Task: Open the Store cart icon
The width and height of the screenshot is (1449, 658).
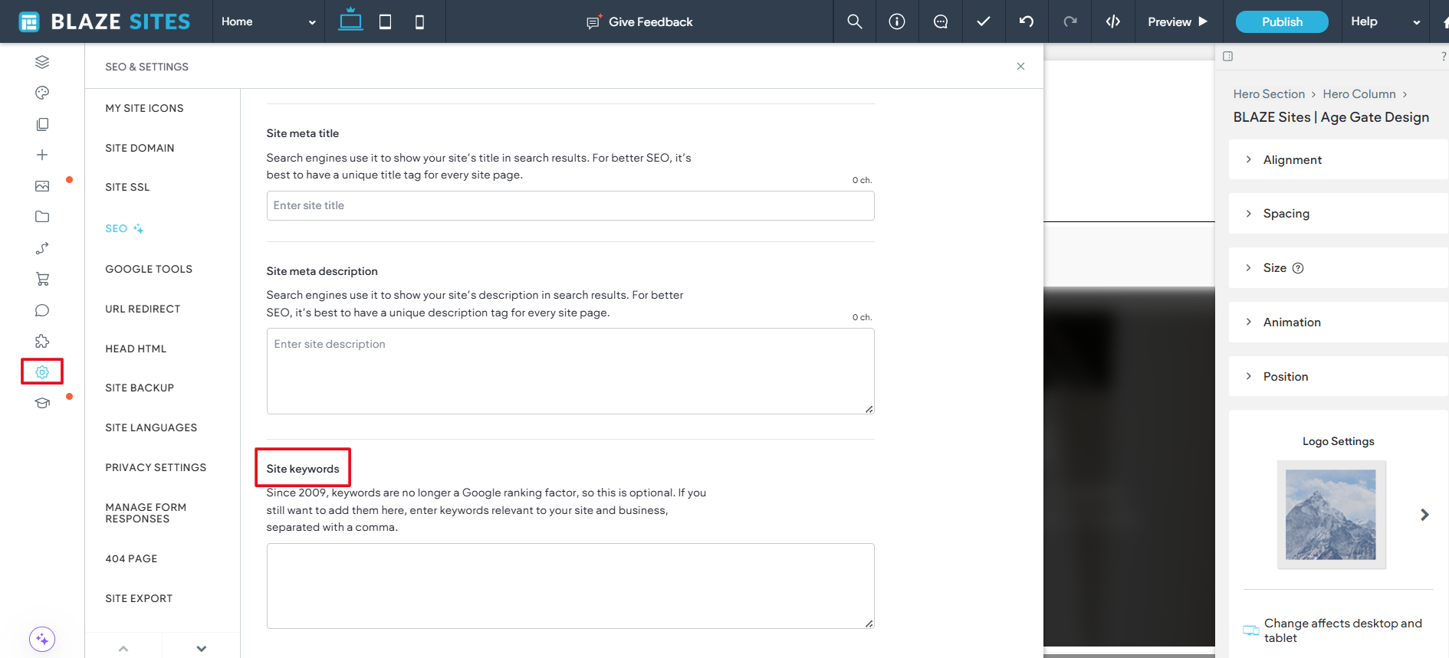Action: (42, 279)
